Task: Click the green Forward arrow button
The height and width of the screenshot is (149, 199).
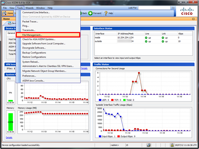Action: coord(90,13)
